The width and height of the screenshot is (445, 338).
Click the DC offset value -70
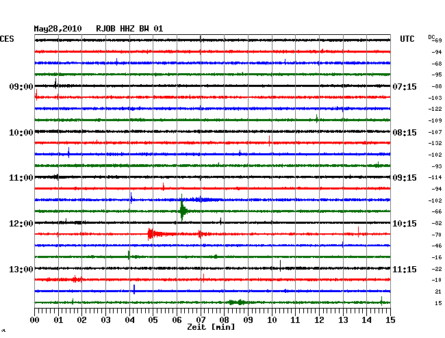click(x=437, y=235)
